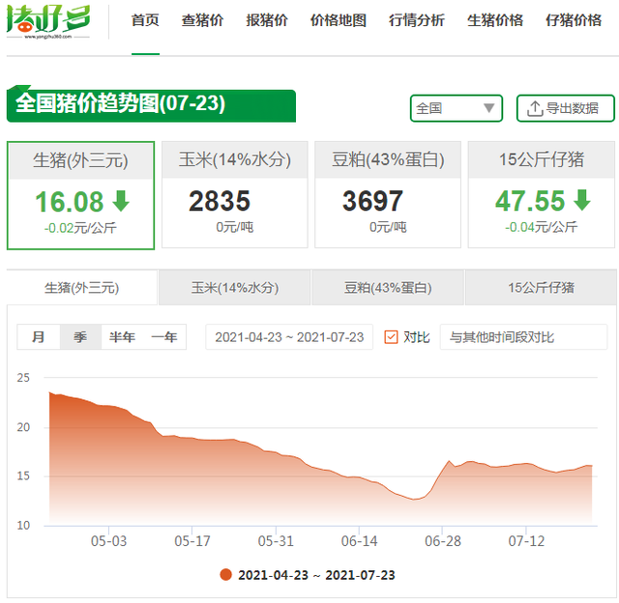Open the 仔猪价格 navigation item
The width and height of the screenshot is (619, 603).
pyautogui.click(x=574, y=20)
